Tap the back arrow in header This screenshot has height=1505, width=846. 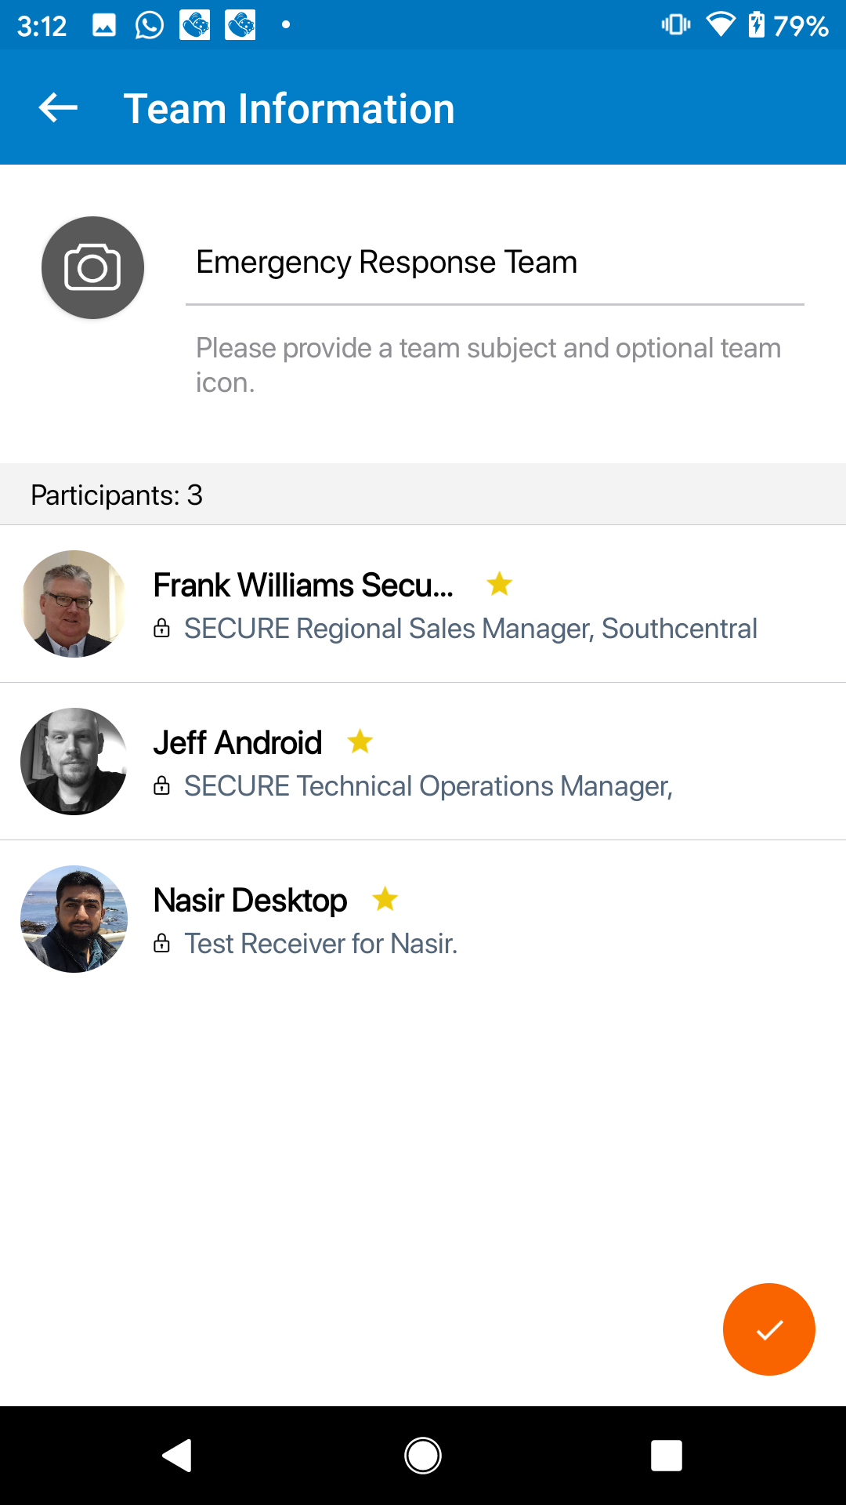58,108
